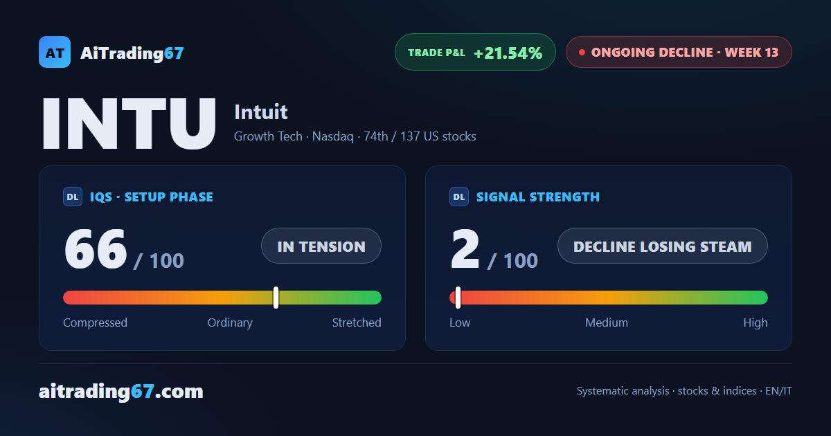
Task: Select the In Tension status pill
Action: coord(321,246)
